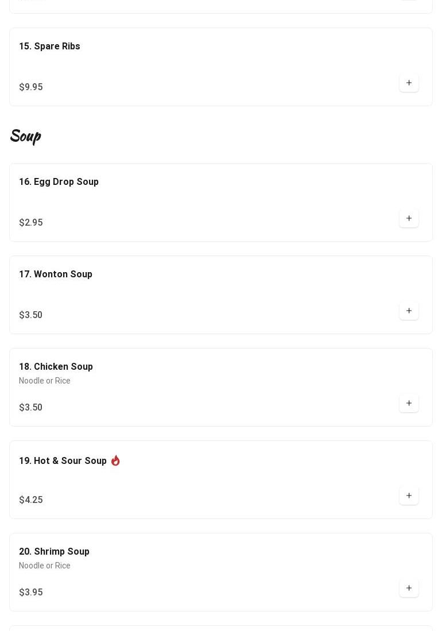Select the 19. Hot & Sour Soup name

point(63,461)
